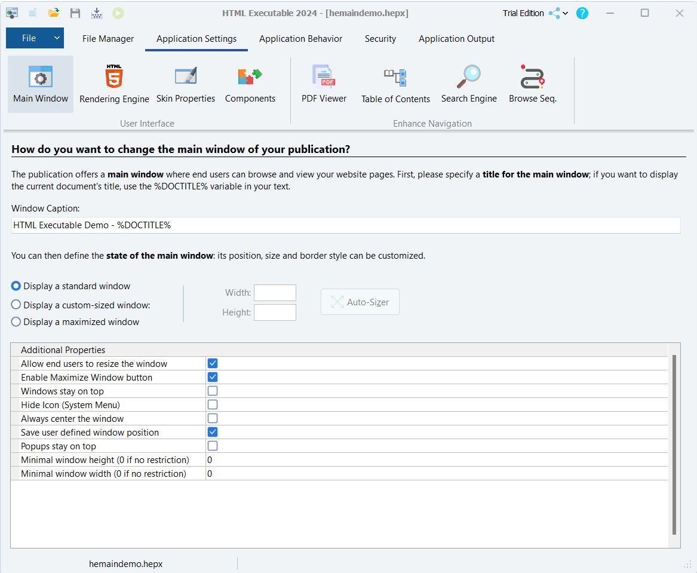Switch to the Application Behavior tab

click(300, 39)
